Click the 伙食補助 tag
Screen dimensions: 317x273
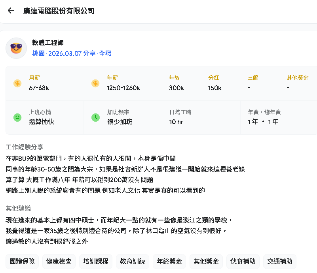pos(243,261)
